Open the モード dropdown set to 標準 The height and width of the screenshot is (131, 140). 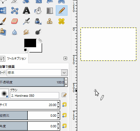(x=37, y=73)
